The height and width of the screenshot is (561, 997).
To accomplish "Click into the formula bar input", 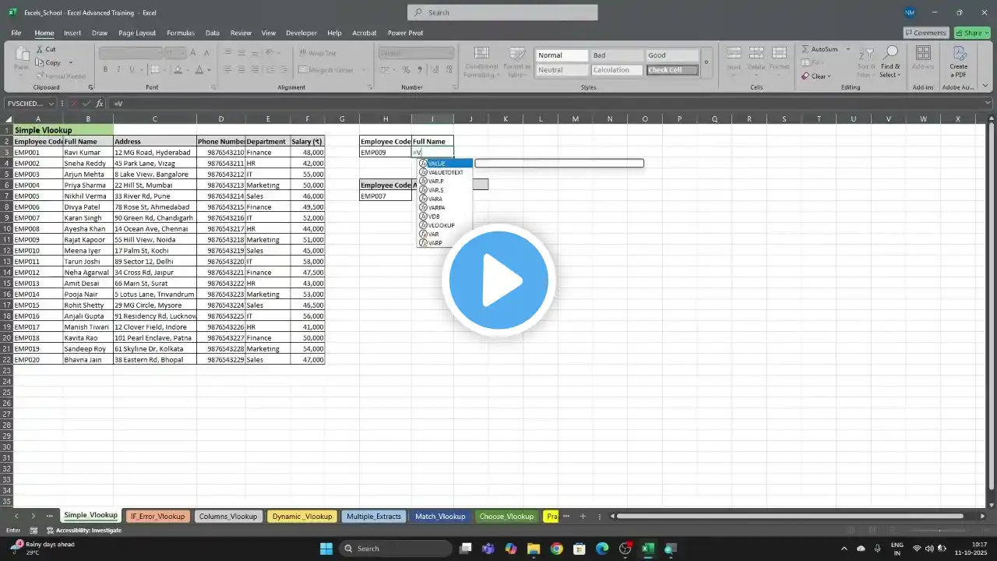I will [x=545, y=104].
